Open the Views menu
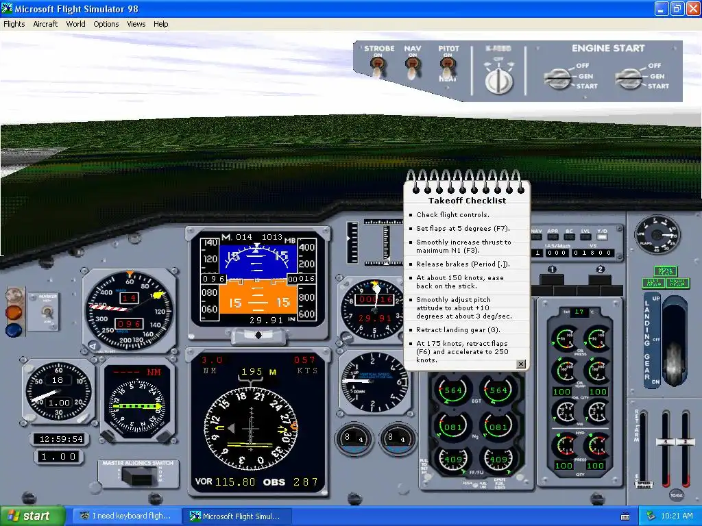 [136, 24]
